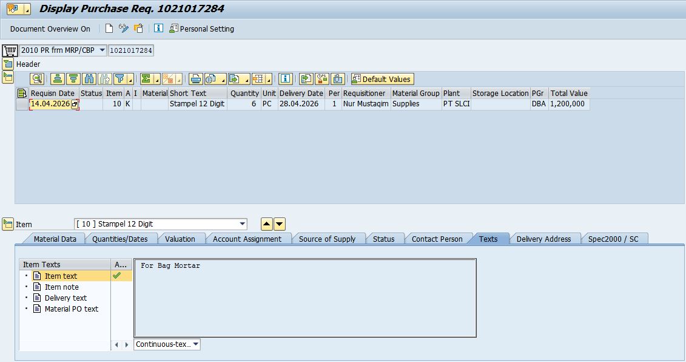
Task: Open the Continuous-text format dropdown
Action: (196, 344)
